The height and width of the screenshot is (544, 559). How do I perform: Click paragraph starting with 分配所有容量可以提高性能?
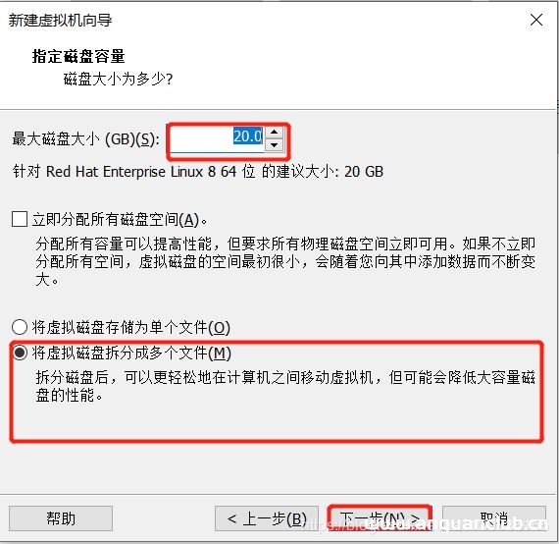click(x=285, y=261)
